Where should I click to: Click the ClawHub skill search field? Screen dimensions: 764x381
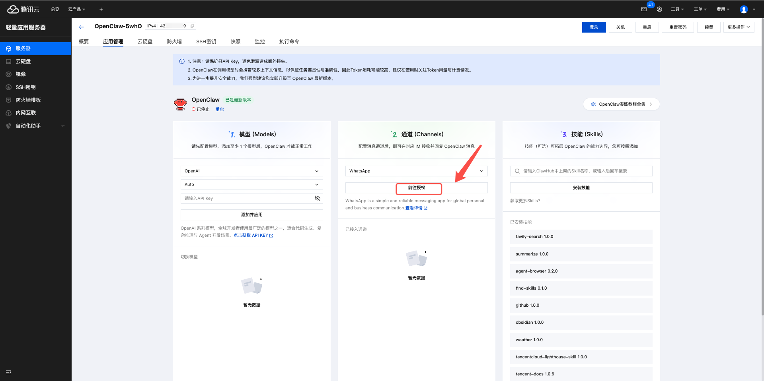pyautogui.click(x=585, y=171)
